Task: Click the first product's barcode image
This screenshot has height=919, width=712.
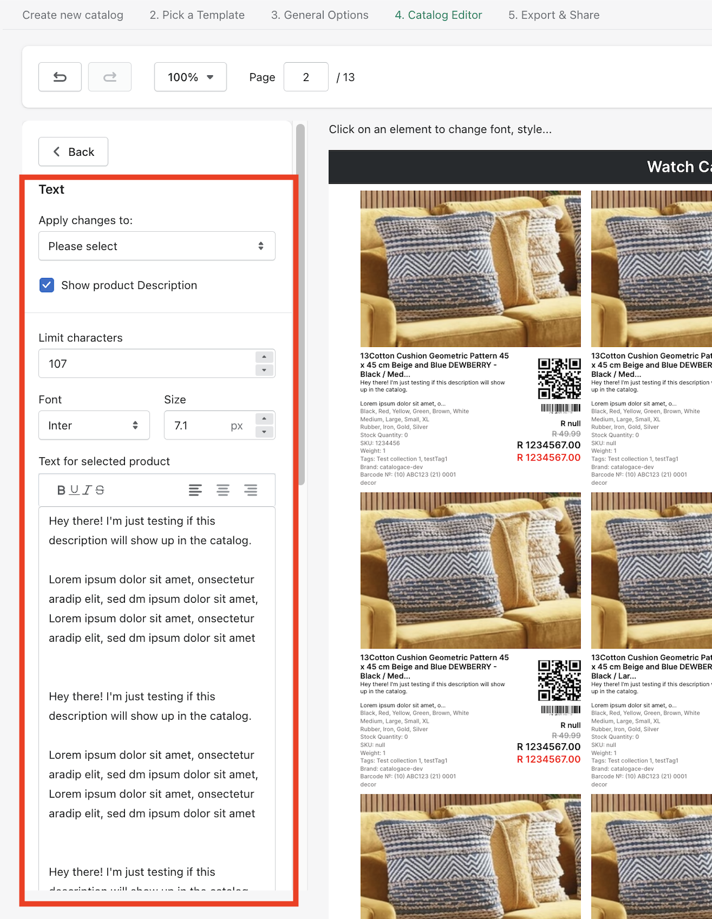Action: pyautogui.click(x=561, y=408)
